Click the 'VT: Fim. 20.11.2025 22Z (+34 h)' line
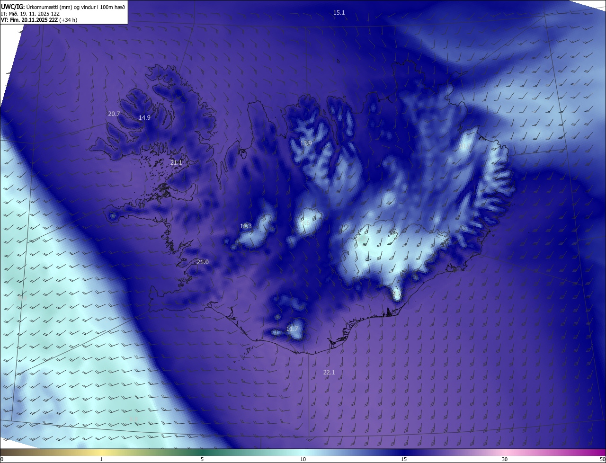Screen dimensions: 606x463 (39, 20)
